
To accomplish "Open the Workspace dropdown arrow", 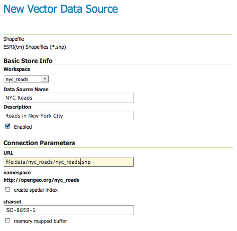I will point(45,79).
